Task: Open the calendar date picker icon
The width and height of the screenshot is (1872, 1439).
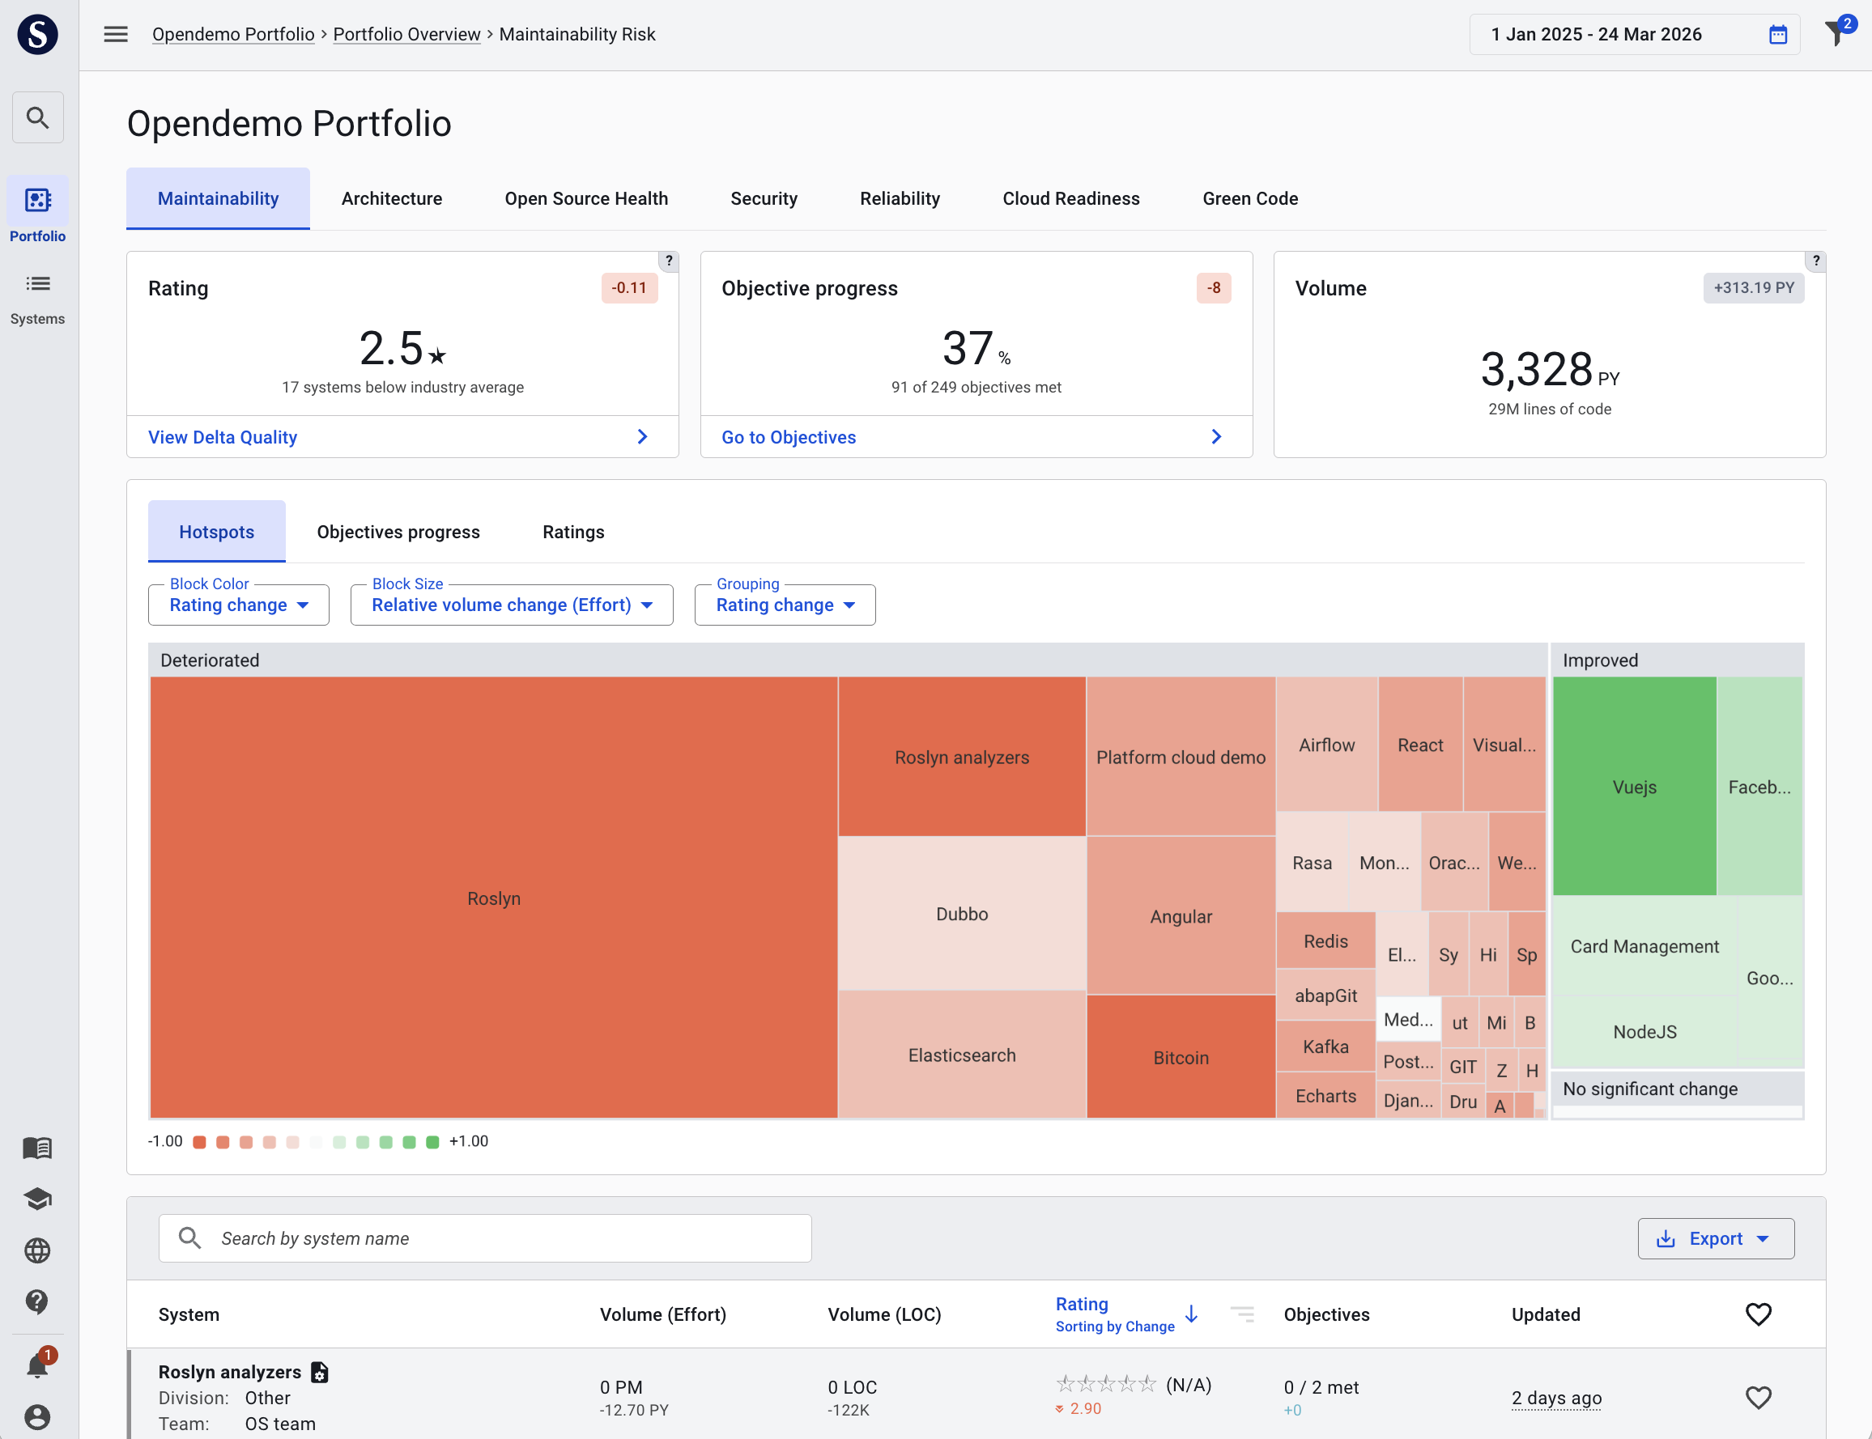Action: [x=1778, y=34]
